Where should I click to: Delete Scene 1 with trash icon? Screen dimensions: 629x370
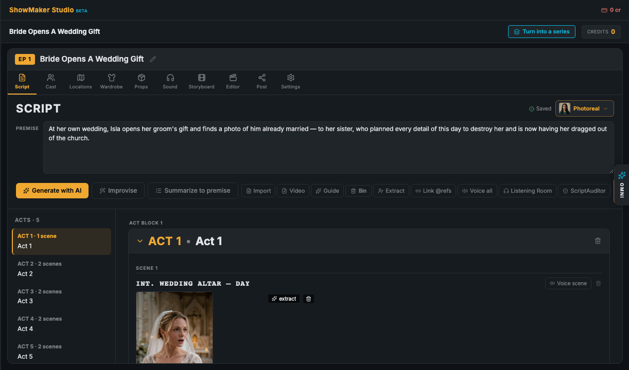pos(599,284)
